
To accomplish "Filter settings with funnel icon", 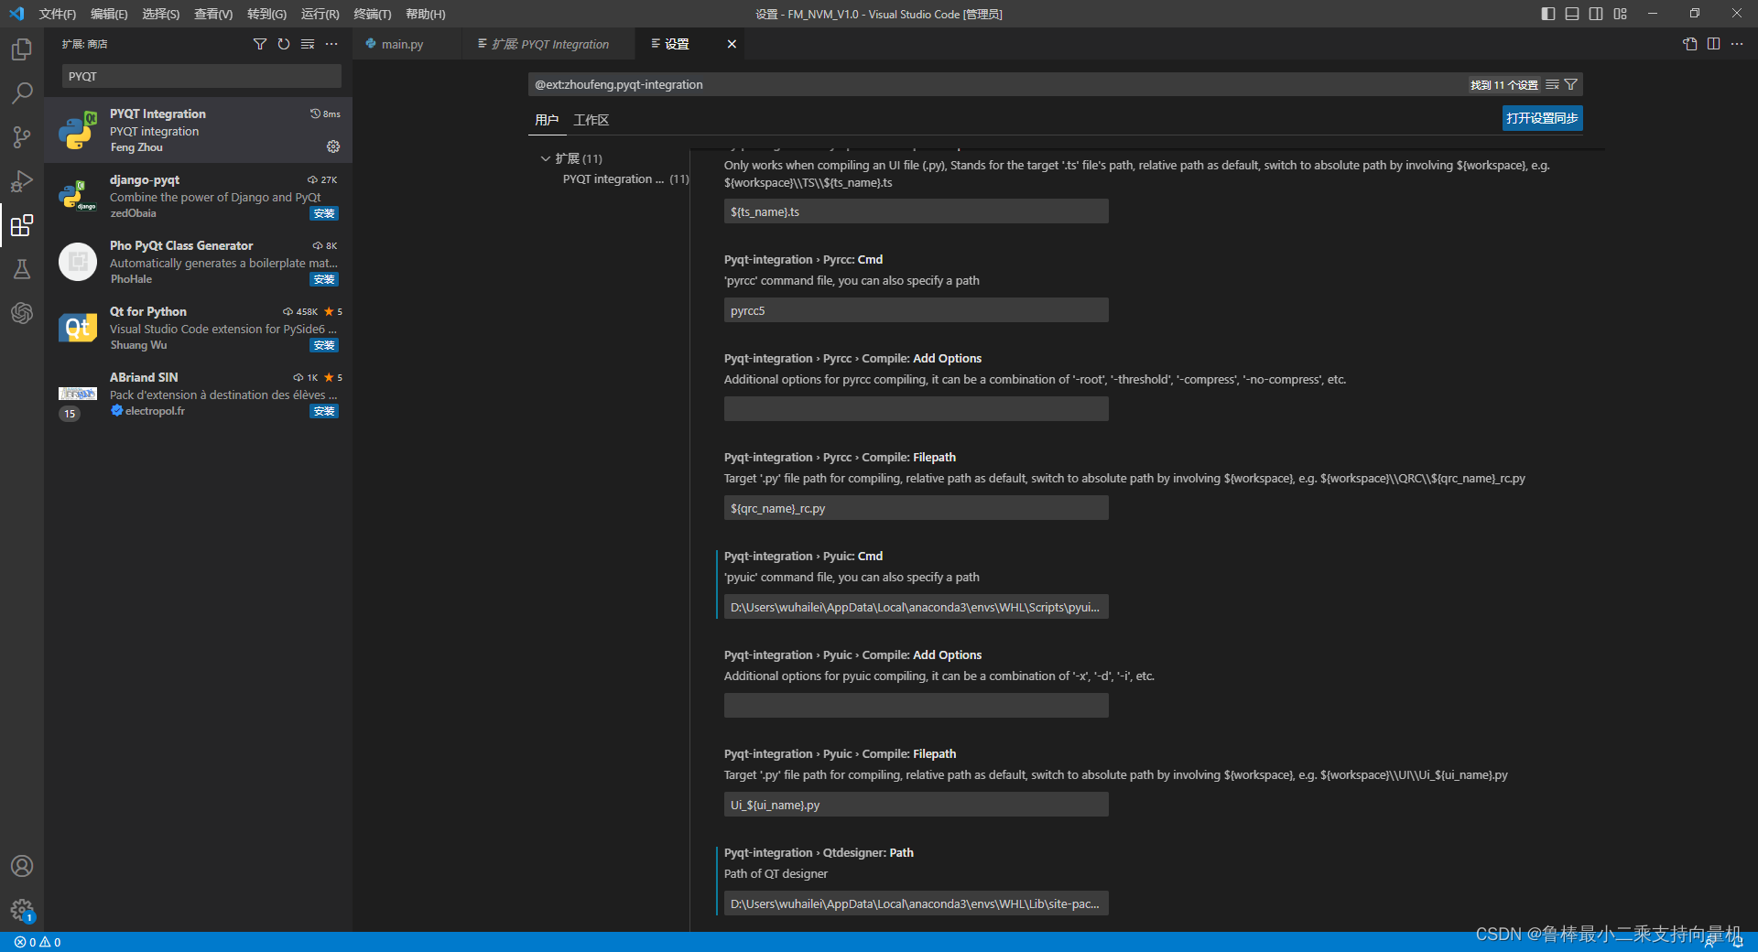I will pyautogui.click(x=1571, y=84).
